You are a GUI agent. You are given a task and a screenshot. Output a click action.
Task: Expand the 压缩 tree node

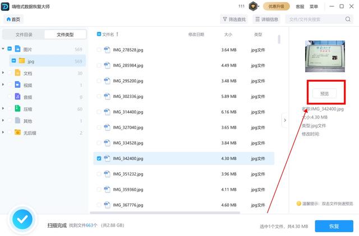[x=3, y=108]
